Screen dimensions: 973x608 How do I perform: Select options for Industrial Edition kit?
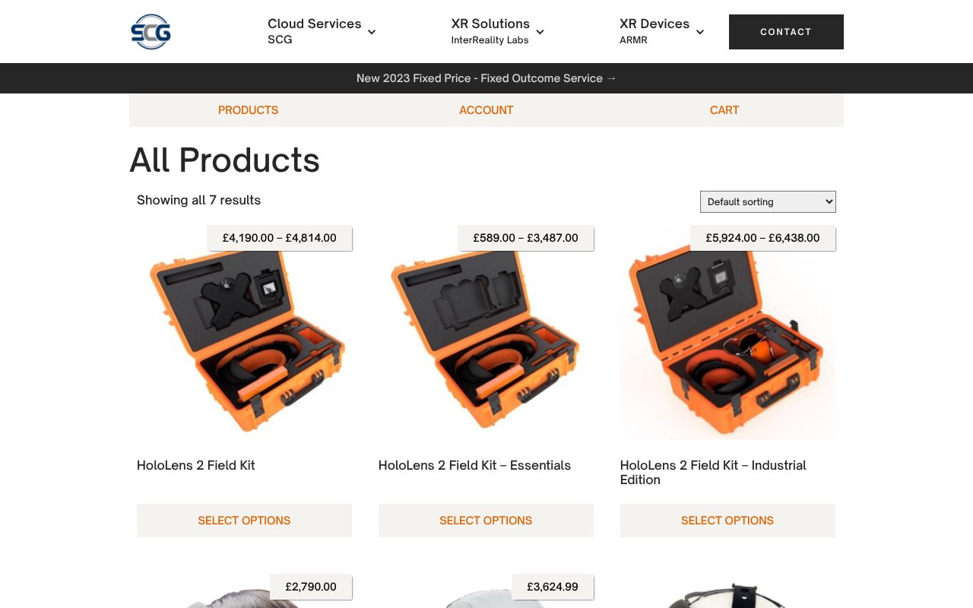pos(727,521)
